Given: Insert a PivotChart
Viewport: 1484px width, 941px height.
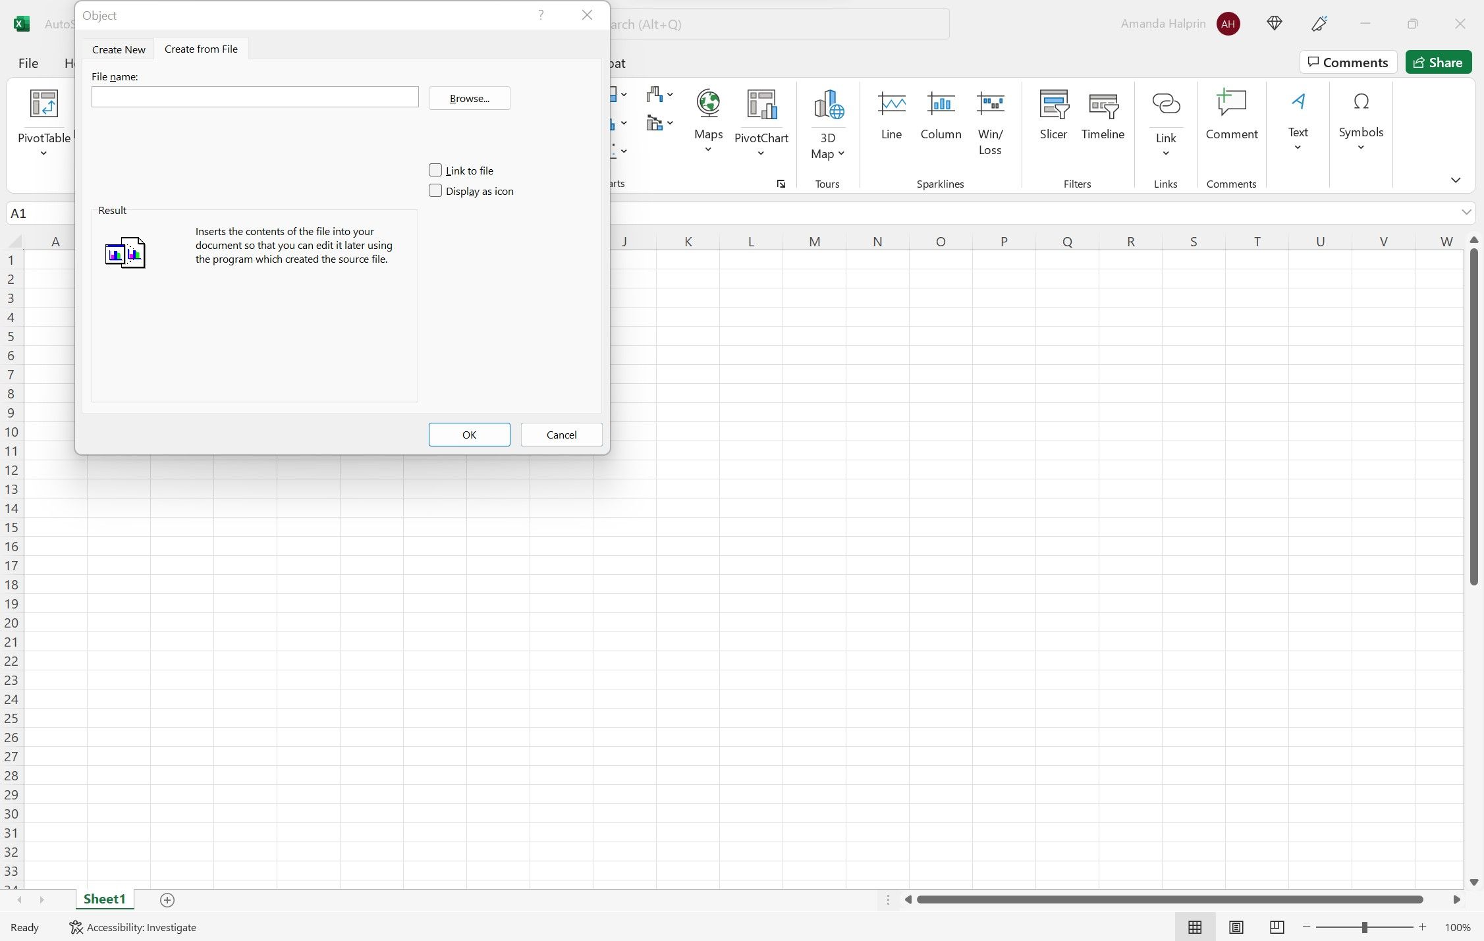Looking at the screenshot, I should pyautogui.click(x=761, y=119).
